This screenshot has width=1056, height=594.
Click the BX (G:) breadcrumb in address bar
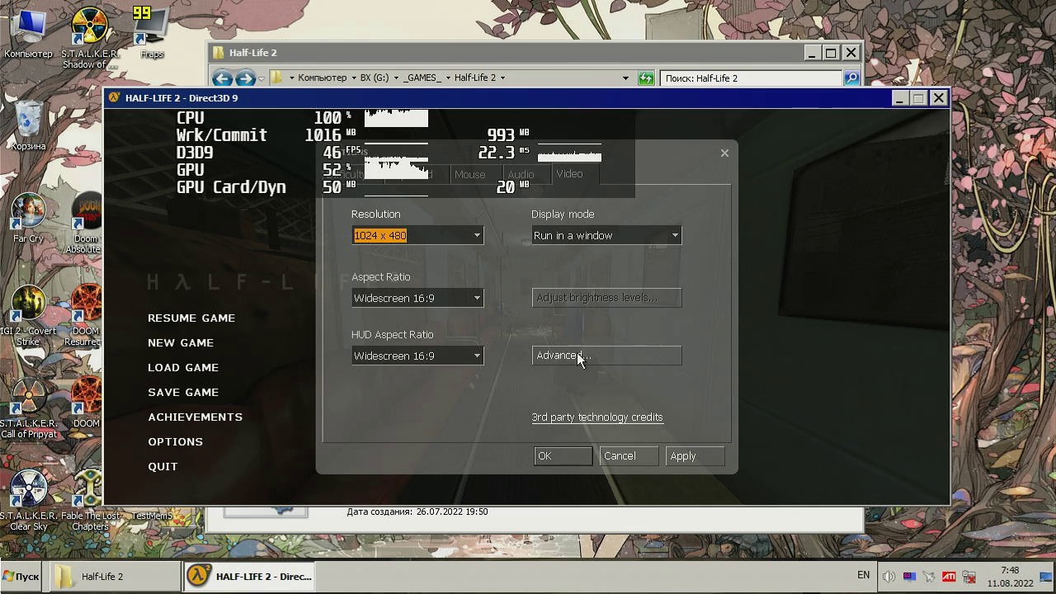(x=375, y=78)
